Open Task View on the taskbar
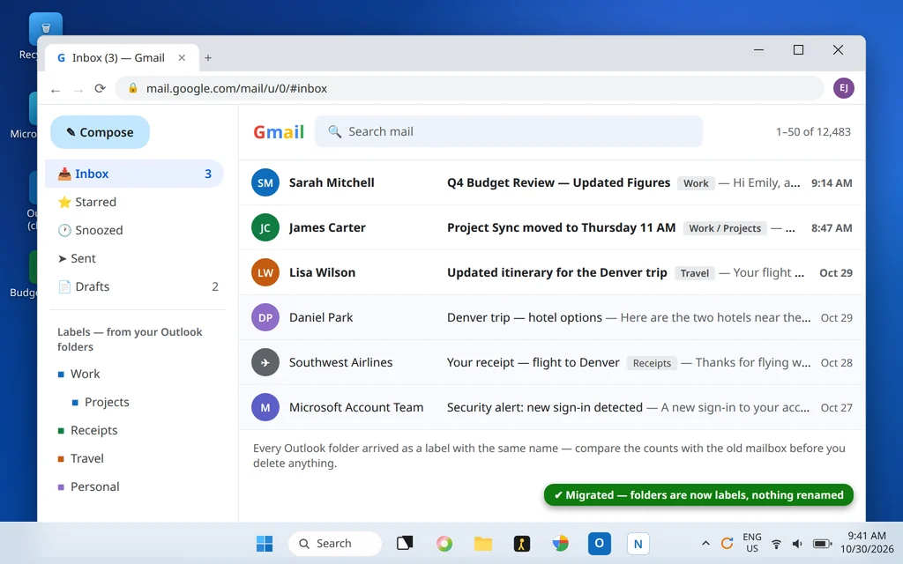Image resolution: width=903 pixels, height=564 pixels. pos(405,543)
